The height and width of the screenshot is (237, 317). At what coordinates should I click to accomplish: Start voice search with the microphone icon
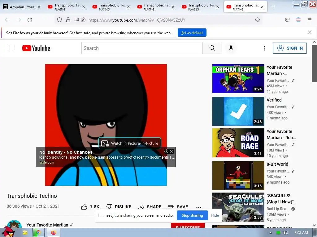pos(231,48)
